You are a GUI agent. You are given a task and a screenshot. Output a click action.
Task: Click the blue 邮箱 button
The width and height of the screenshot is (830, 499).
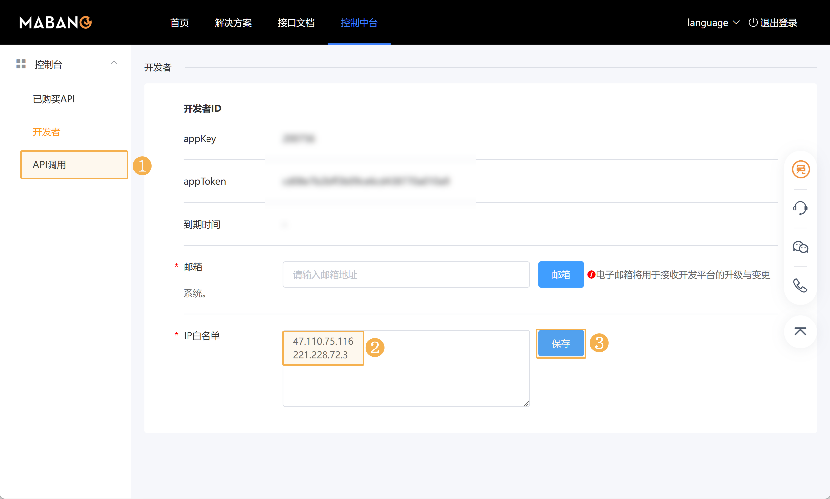point(561,274)
